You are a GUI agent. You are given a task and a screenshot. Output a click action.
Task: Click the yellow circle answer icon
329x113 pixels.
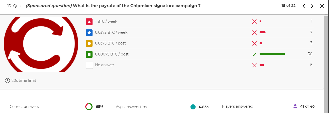(89, 43)
